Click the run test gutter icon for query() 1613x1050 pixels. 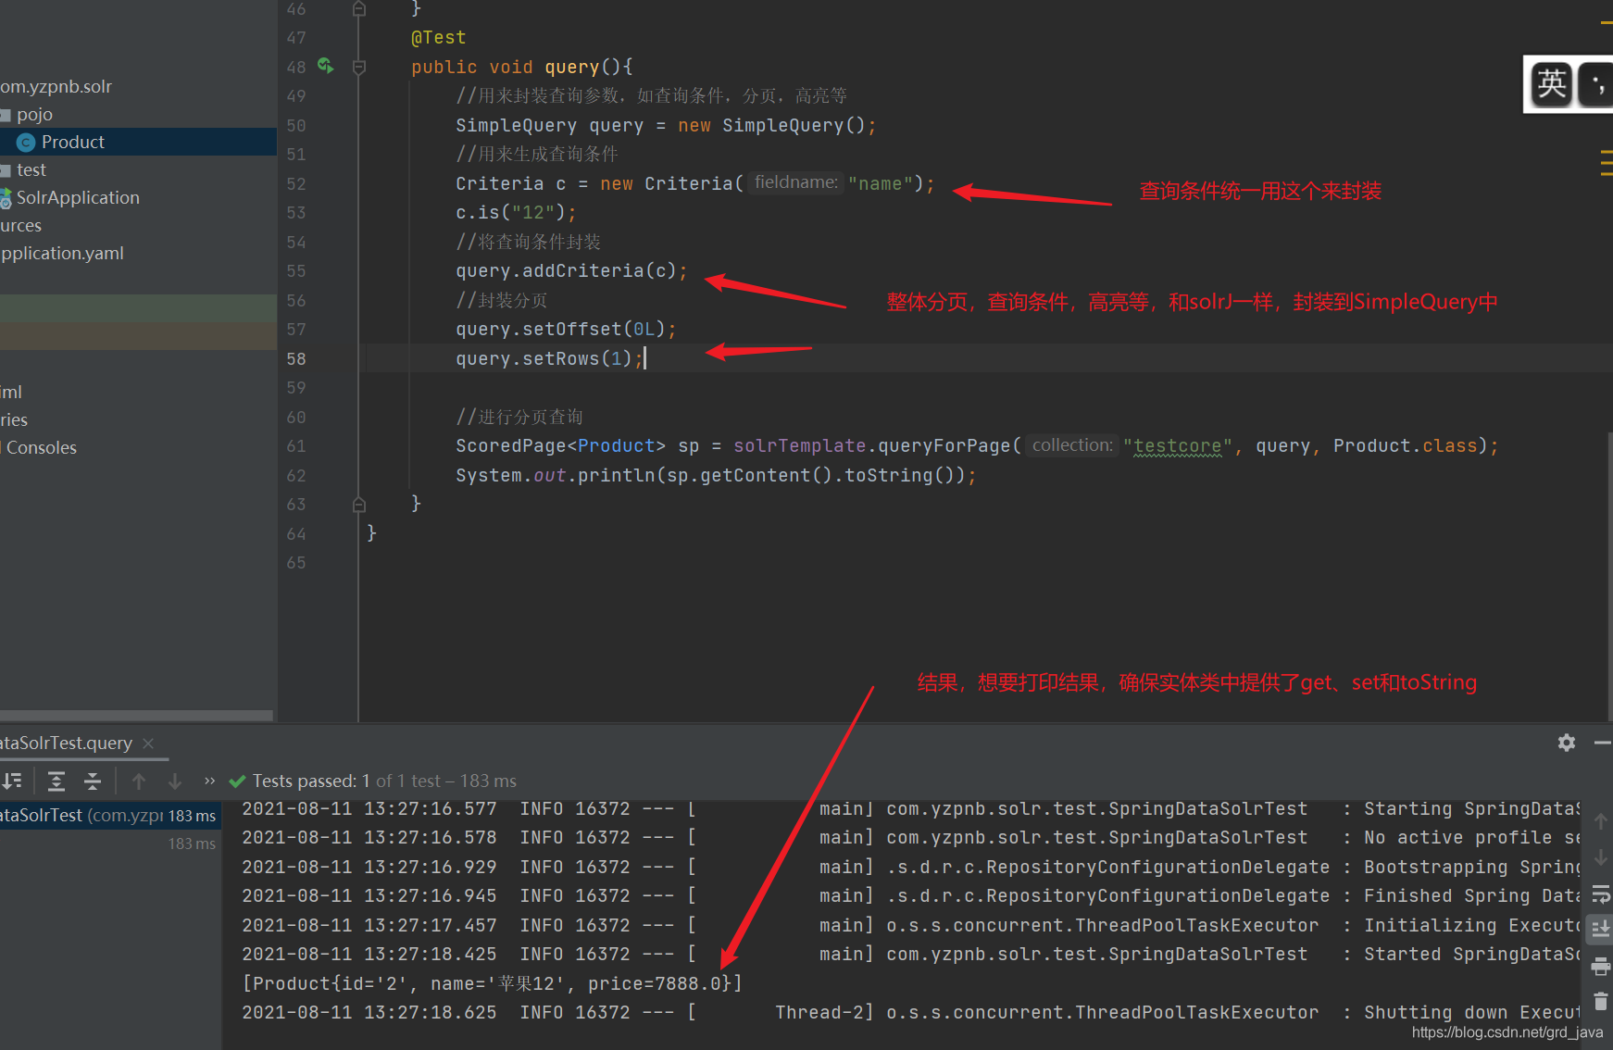(325, 65)
